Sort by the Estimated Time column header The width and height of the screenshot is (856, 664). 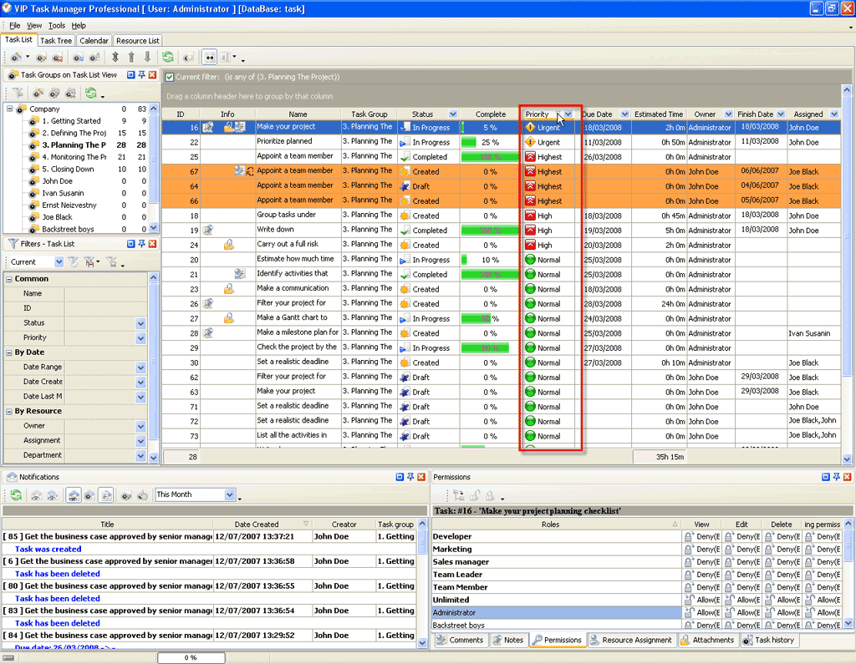pos(659,114)
